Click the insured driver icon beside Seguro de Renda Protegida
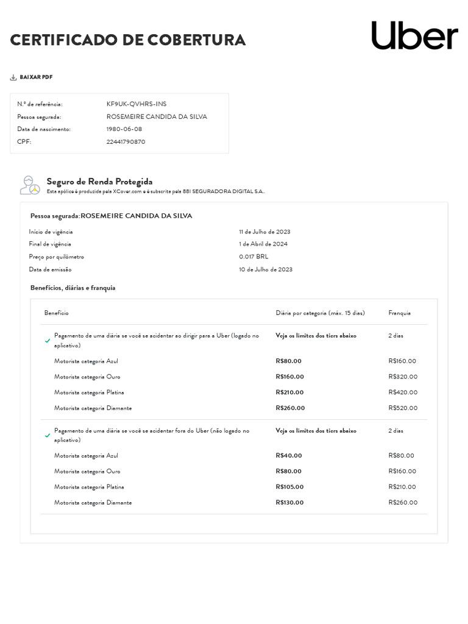The width and height of the screenshot is (468, 624). coord(30,185)
